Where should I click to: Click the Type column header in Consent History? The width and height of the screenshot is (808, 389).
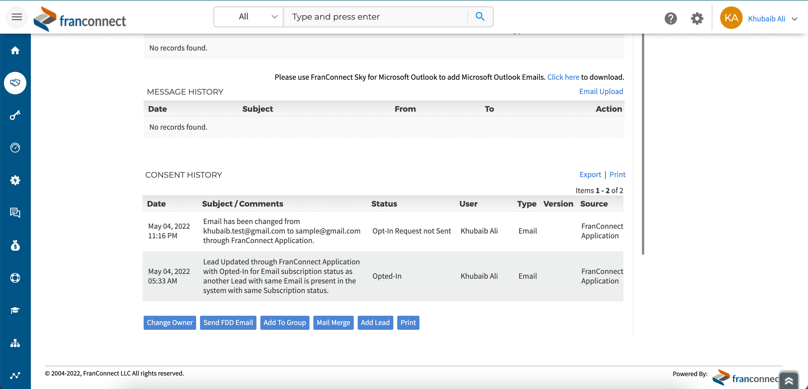(x=526, y=204)
